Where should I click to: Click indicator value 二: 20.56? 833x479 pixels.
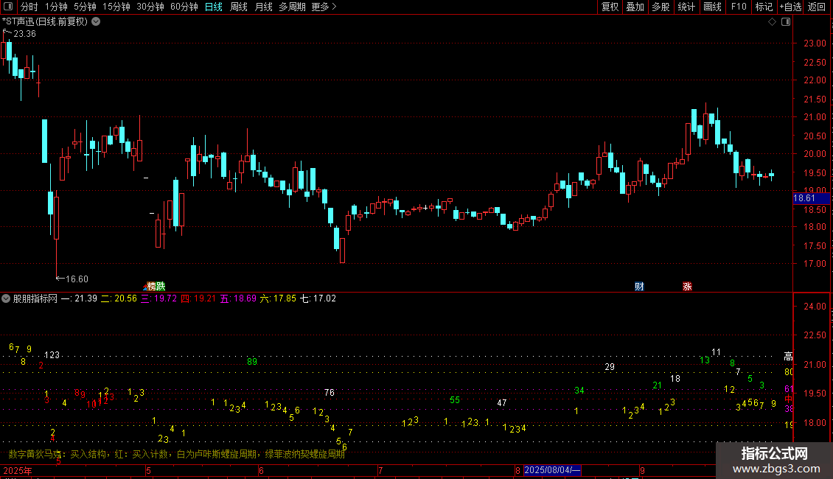(x=119, y=298)
